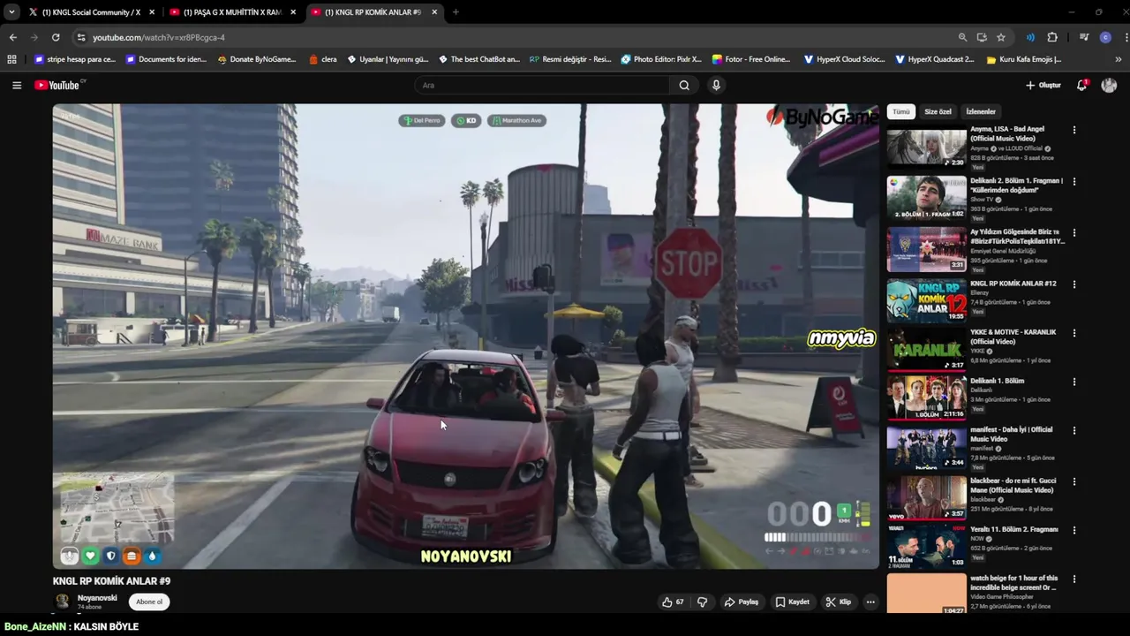The height and width of the screenshot is (636, 1130).
Task: Open HyperX Cloud bookmark
Action: click(x=844, y=59)
